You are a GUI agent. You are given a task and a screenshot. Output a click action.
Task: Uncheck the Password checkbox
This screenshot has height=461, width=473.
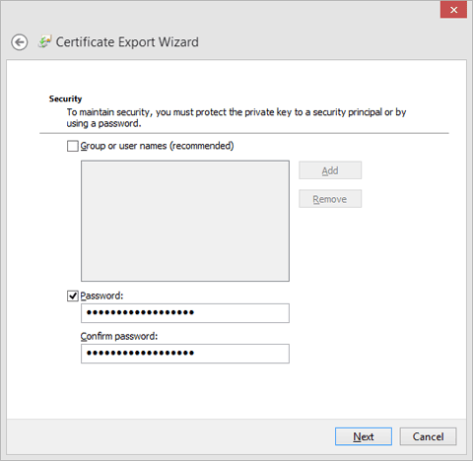(x=73, y=296)
